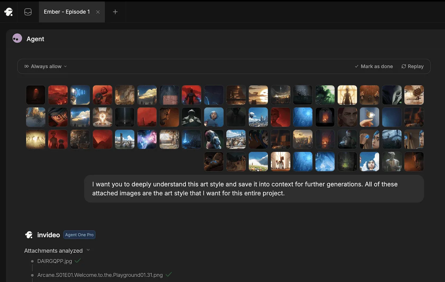Viewport: 445px width, 282px height.
Task: Collapse the Attachments analyzed section
Action: coord(88,250)
